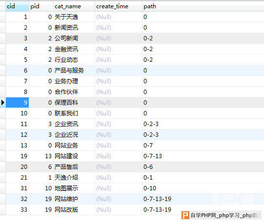Image resolution: width=264 pixels, height=222 pixels.
Task: Select the cat_name column header
Action: pyautogui.click(x=74, y=6)
